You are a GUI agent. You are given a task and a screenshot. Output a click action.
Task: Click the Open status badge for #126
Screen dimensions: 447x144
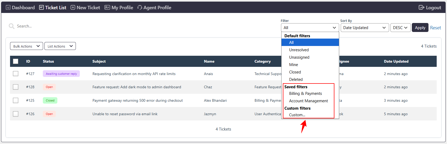[49, 114]
